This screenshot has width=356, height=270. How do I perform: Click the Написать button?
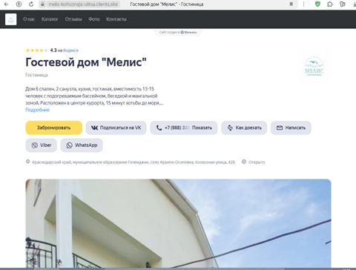pos(291,128)
